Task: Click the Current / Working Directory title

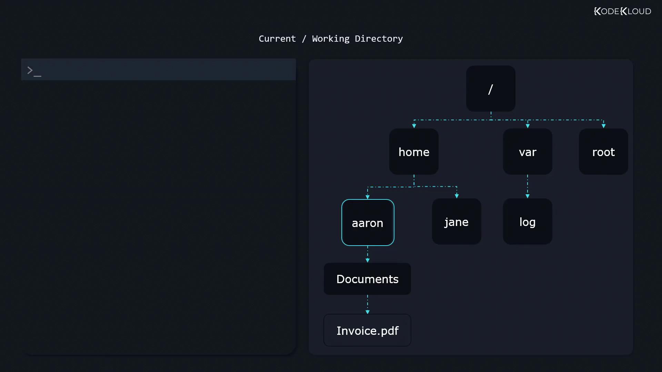Action: (331, 39)
